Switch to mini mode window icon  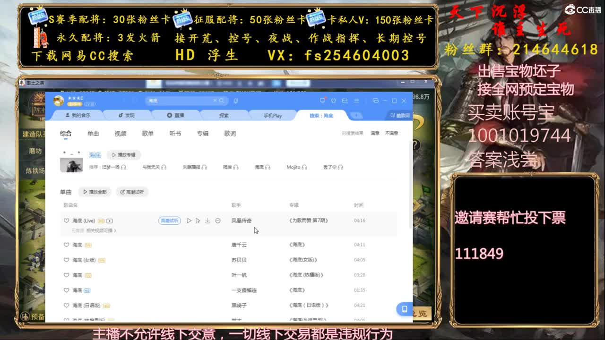375,101
